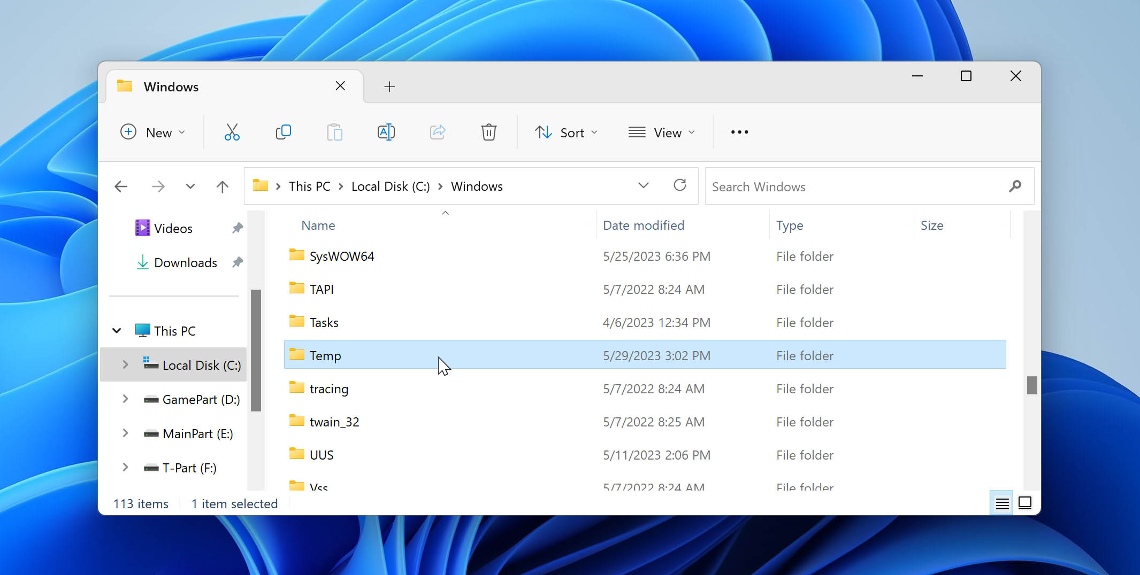1140x575 pixels.
Task: Click the TAPI folder icon
Action: click(x=297, y=288)
